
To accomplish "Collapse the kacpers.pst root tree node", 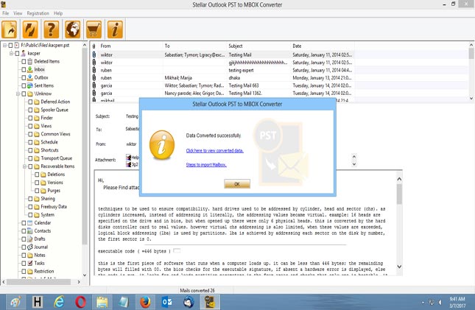I will pyautogui.click(x=4, y=45).
